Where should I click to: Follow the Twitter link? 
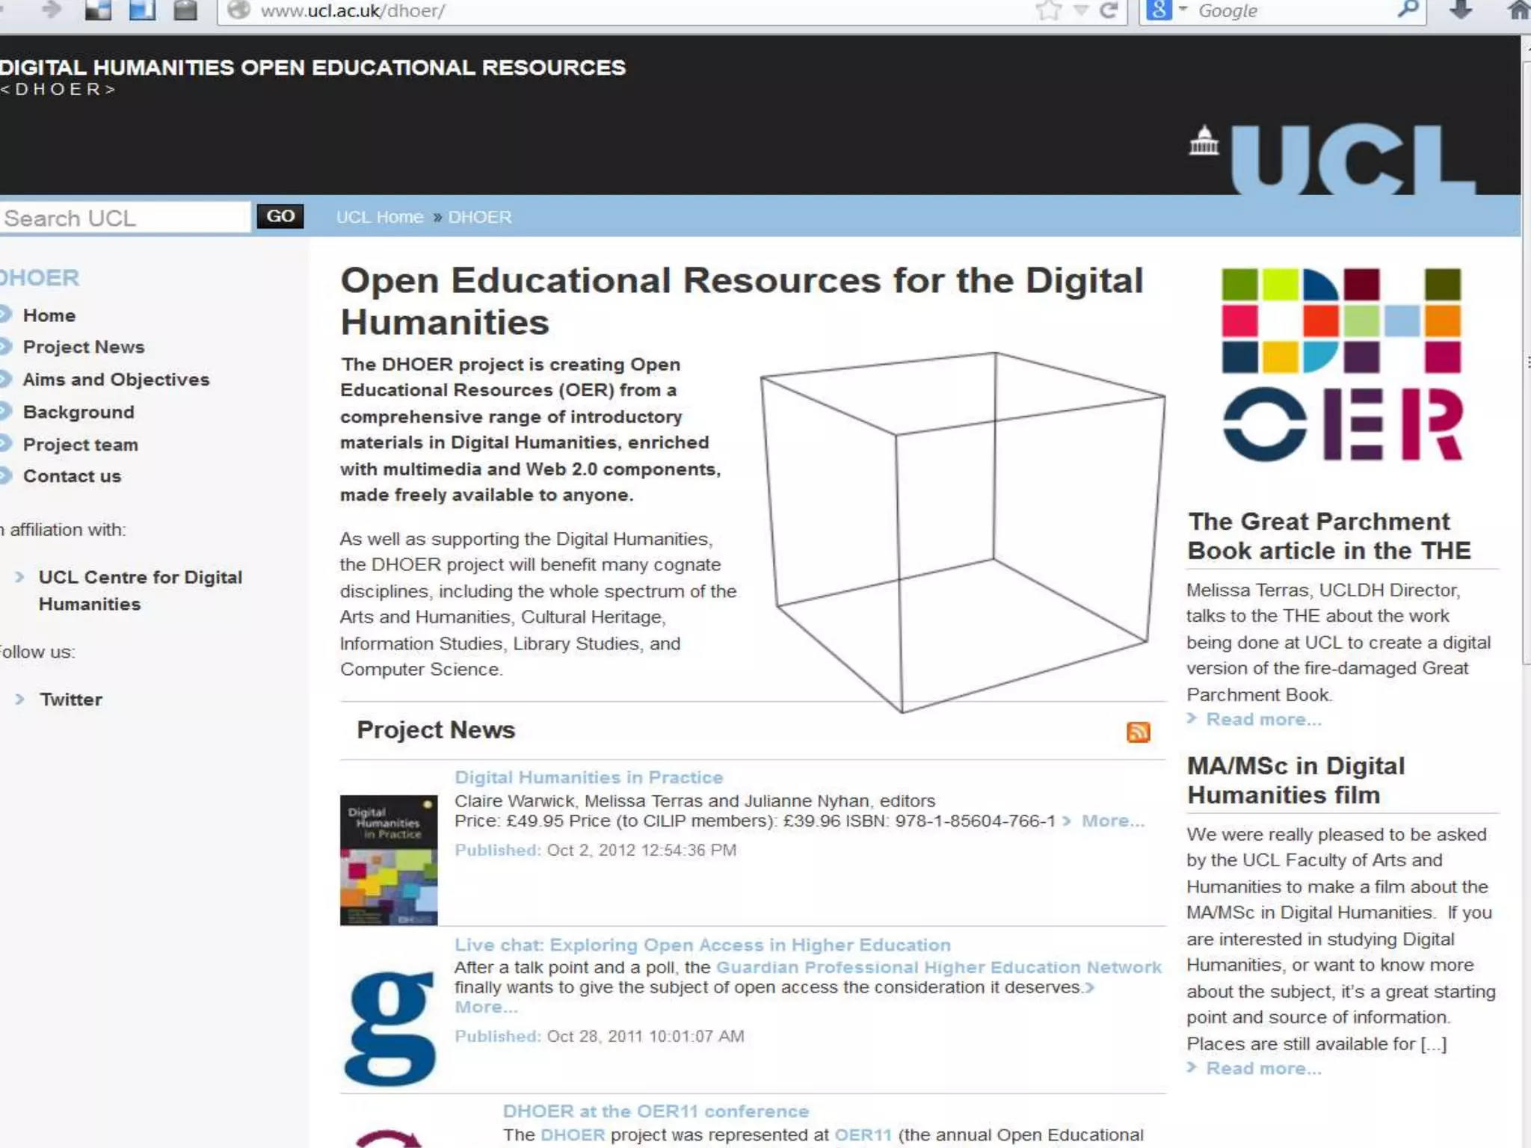click(x=70, y=700)
